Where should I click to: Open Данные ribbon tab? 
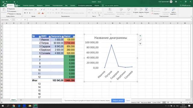click(47, 5)
